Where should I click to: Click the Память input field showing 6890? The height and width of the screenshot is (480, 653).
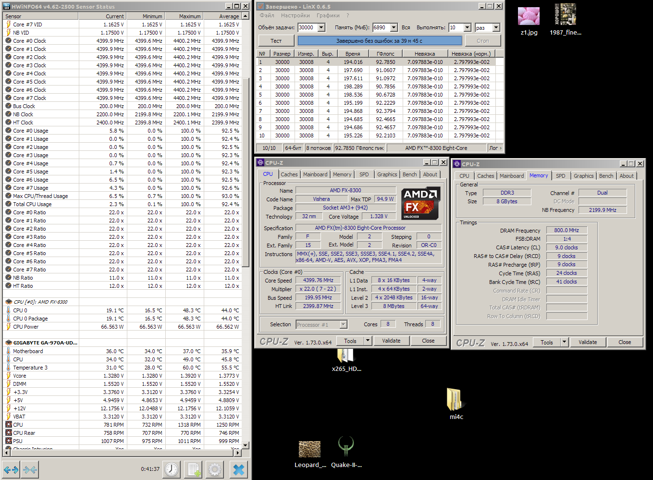tap(382, 28)
